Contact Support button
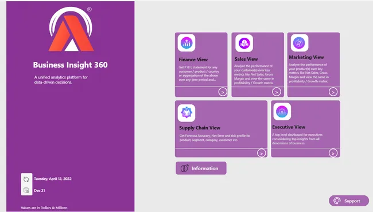The image size is (373, 212). coord(349,201)
